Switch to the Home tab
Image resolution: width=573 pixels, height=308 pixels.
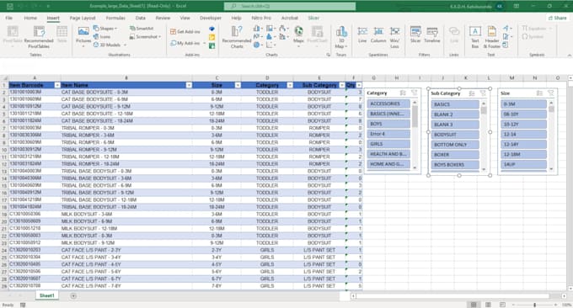click(x=30, y=18)
